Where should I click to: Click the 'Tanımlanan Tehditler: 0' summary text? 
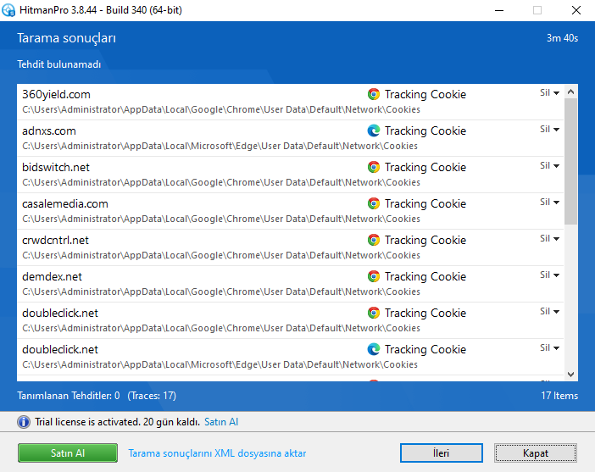click(69, 396)
